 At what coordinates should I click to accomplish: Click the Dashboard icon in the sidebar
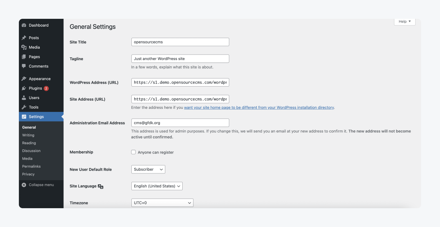24,25
